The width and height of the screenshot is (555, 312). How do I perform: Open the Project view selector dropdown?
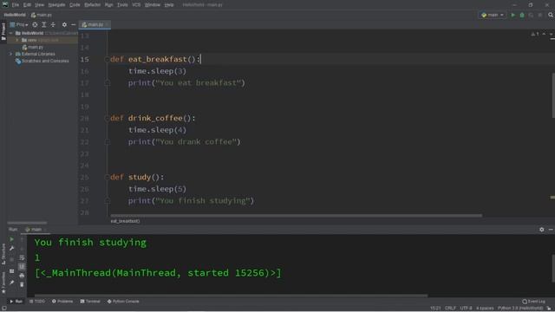click(x=19, y=25)
